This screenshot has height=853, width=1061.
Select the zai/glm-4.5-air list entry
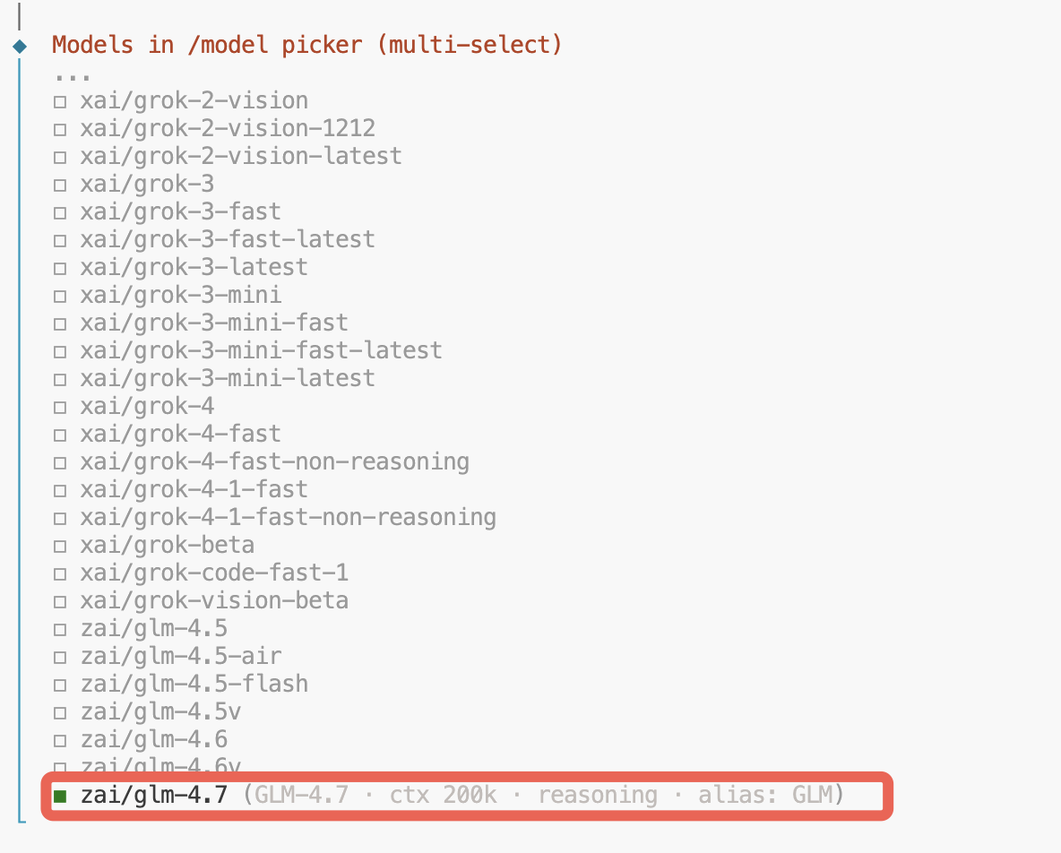click(180, 656)
